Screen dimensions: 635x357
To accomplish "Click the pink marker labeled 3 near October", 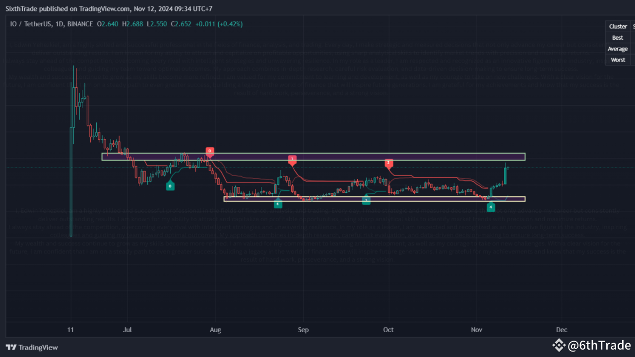I will [x=388, y=163].
